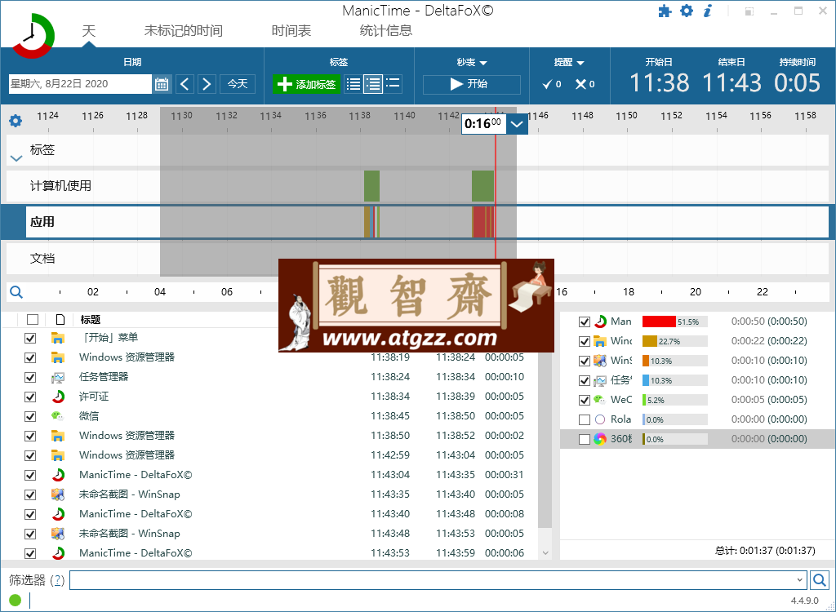This screenshot has height=612, width=836.
Task: Start the stopwatch with 开始 button
Action: tap(471, 84)
